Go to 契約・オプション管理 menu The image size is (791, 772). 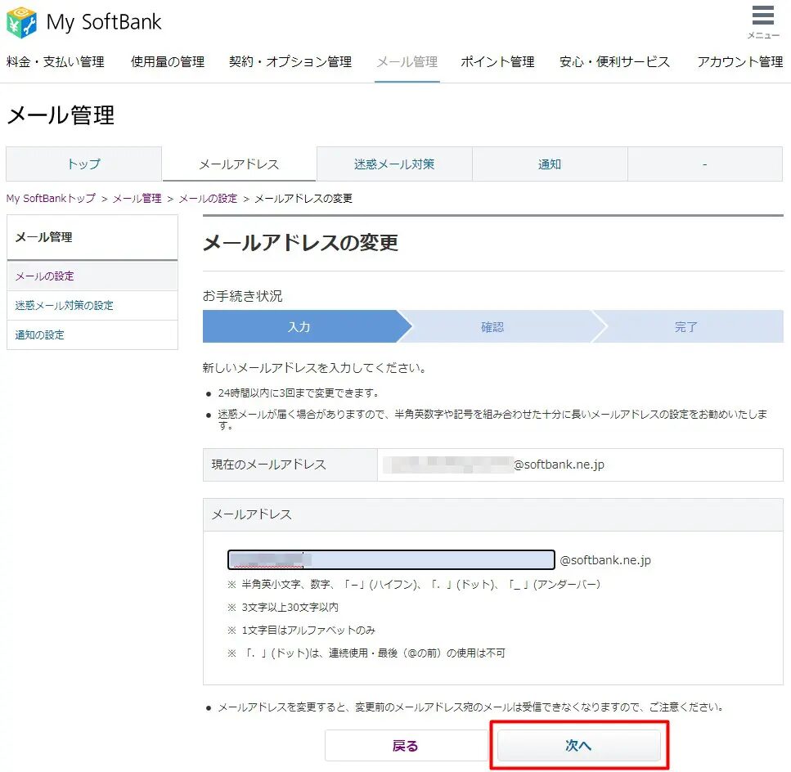pos(290,62)
